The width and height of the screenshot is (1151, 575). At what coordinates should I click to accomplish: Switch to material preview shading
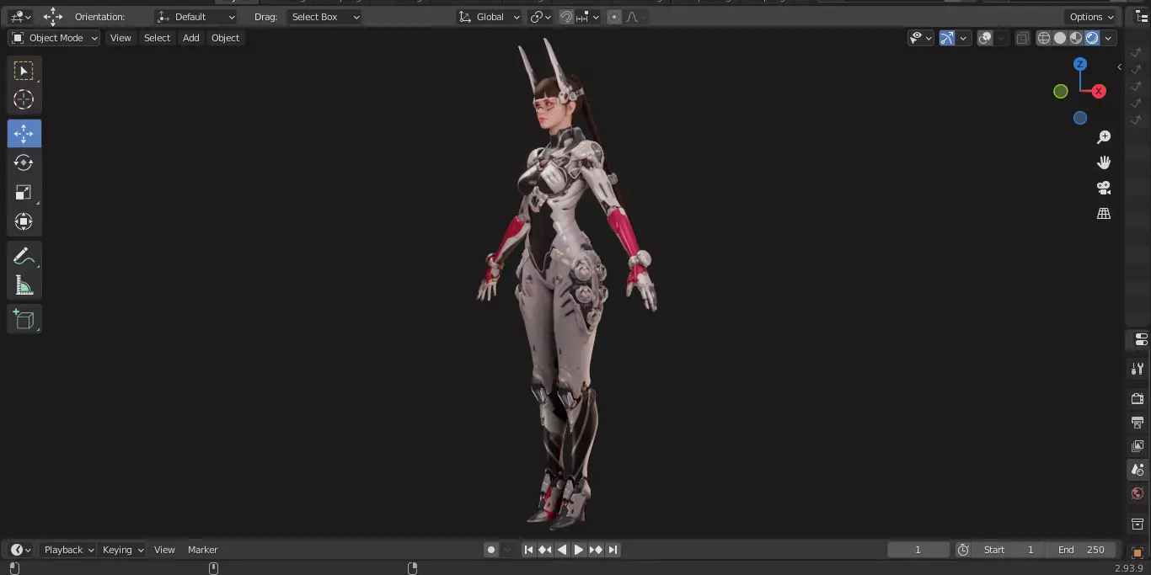pos(1076,38)
